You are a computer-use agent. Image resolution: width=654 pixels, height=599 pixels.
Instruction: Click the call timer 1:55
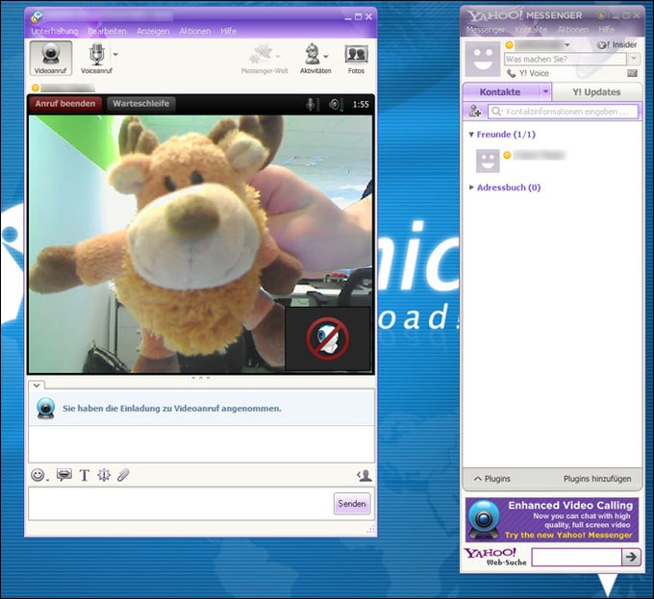point(361,104)
